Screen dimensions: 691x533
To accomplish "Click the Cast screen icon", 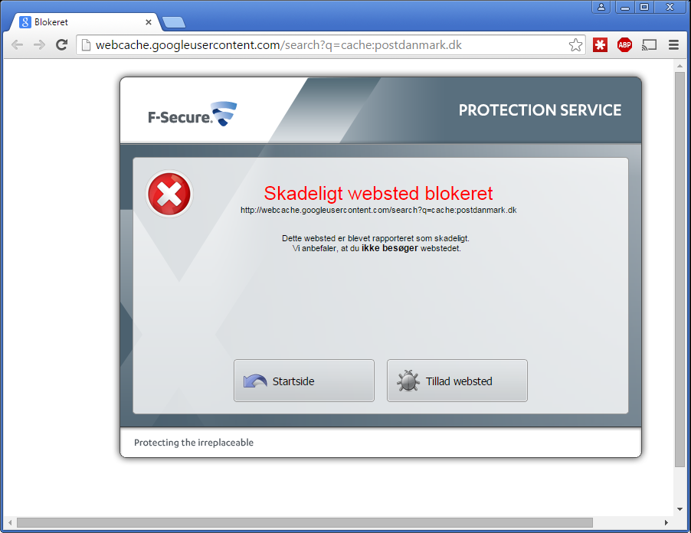I will (649, 44).
